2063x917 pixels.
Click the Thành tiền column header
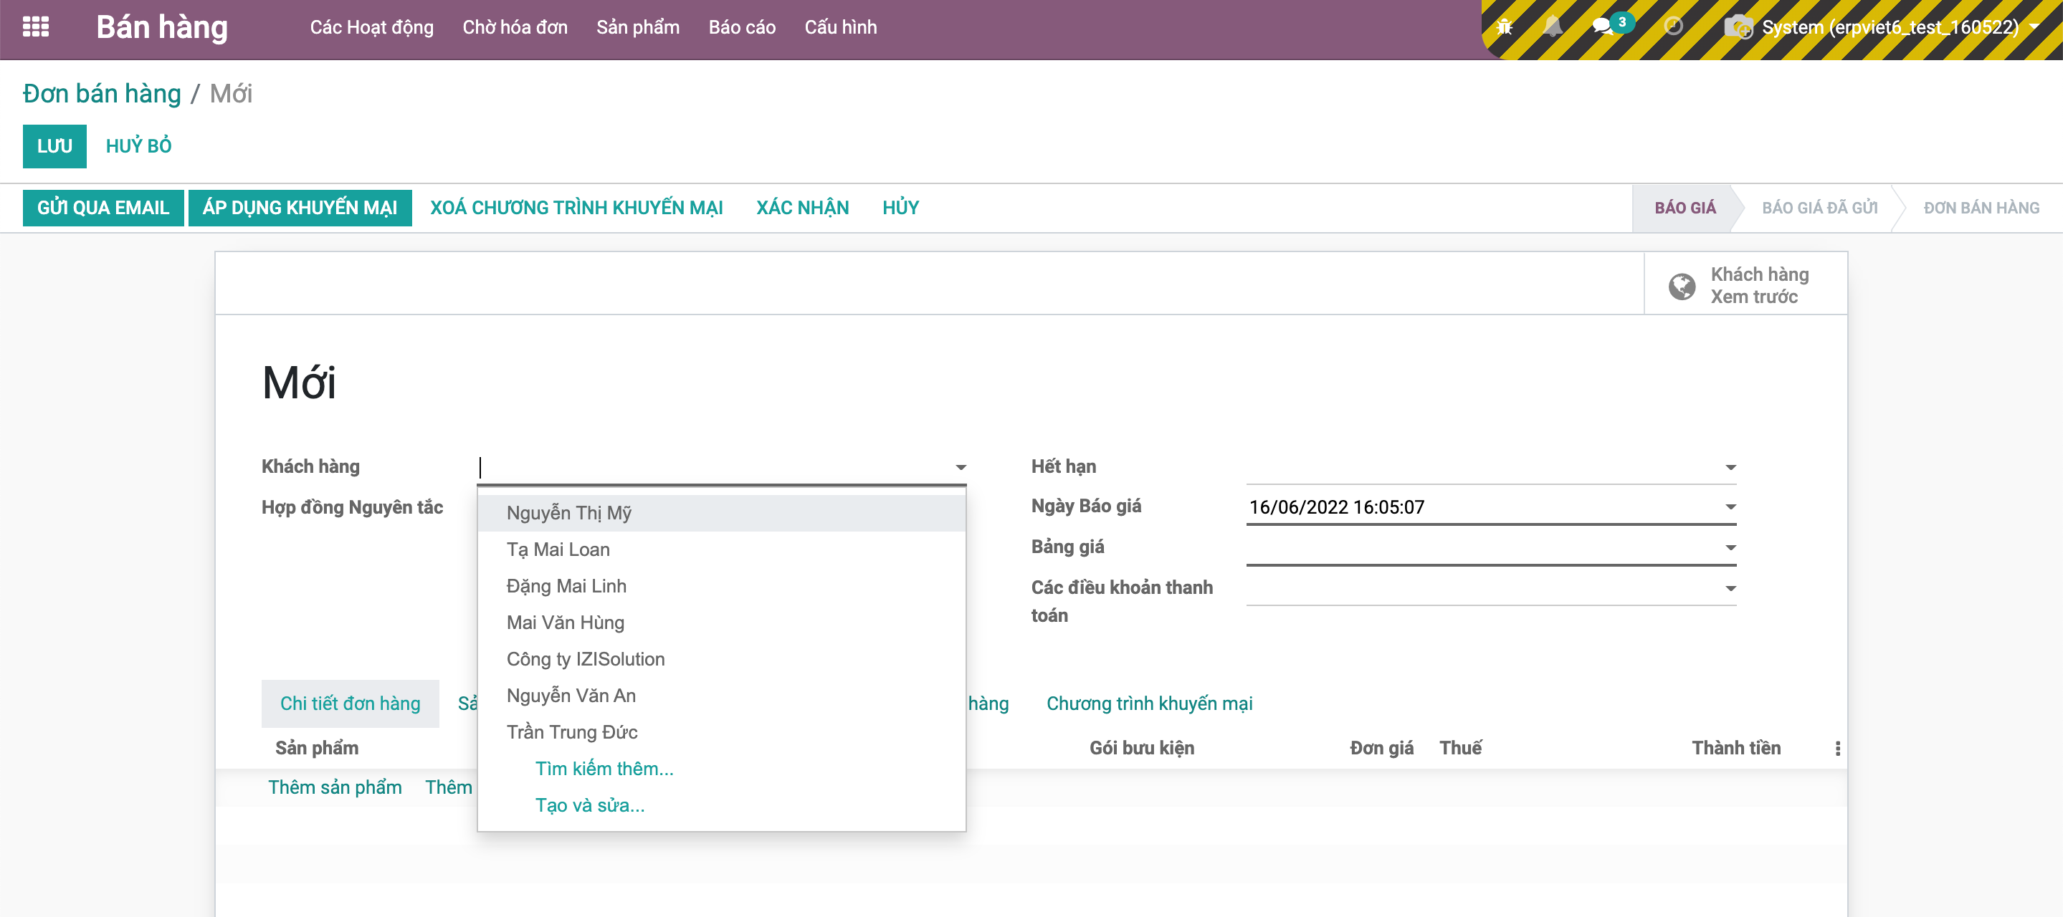pos(1736,748)
